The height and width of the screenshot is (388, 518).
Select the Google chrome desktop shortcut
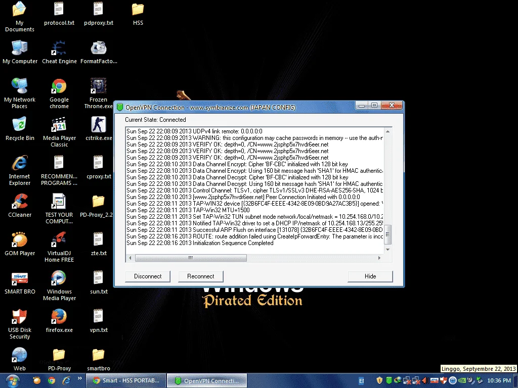click(x=59, y=93)
